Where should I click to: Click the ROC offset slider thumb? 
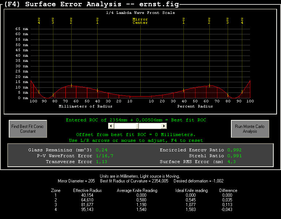click(137, 126)
